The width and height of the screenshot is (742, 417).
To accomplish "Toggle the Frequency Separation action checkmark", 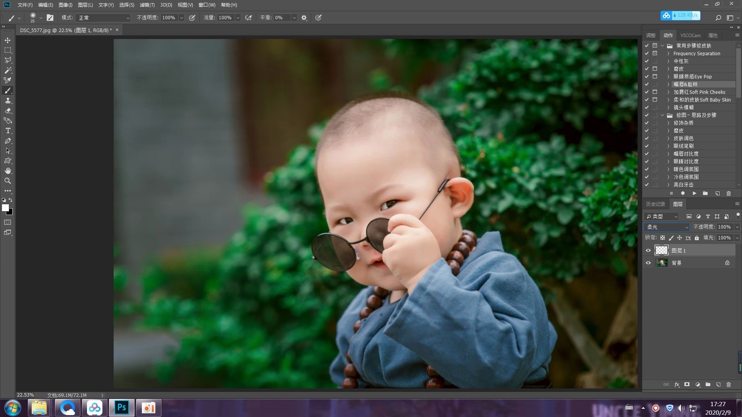I will (x=647, y=53).
